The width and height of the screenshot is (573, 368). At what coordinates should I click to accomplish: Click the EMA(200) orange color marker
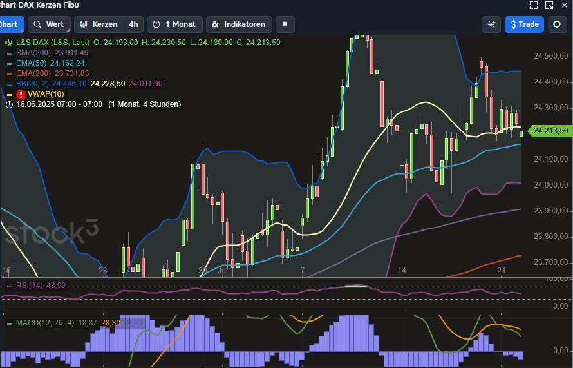click(10, 74)
